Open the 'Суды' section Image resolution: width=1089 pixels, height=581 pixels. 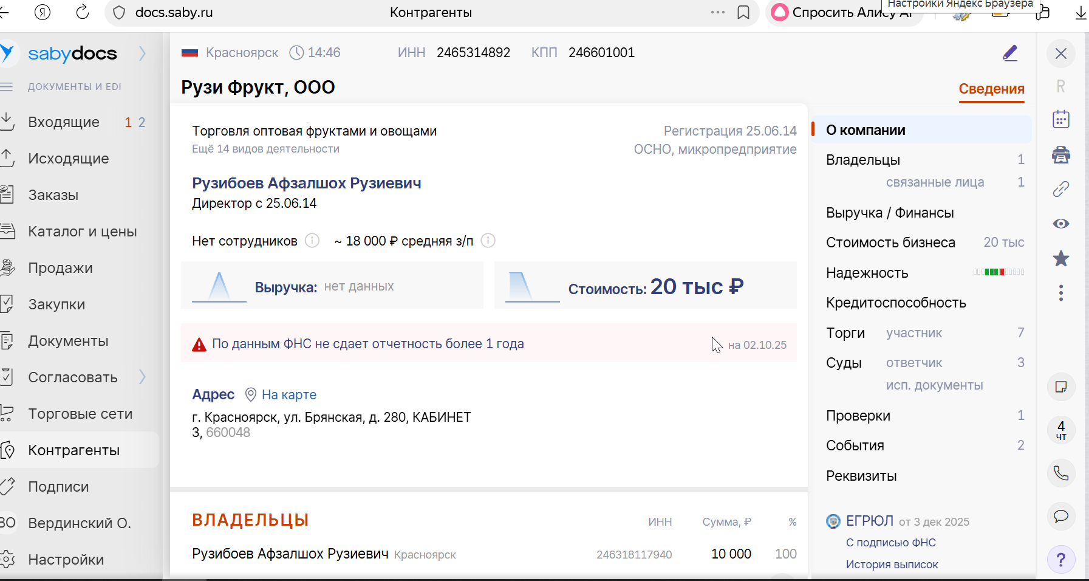tap(844, 363)
